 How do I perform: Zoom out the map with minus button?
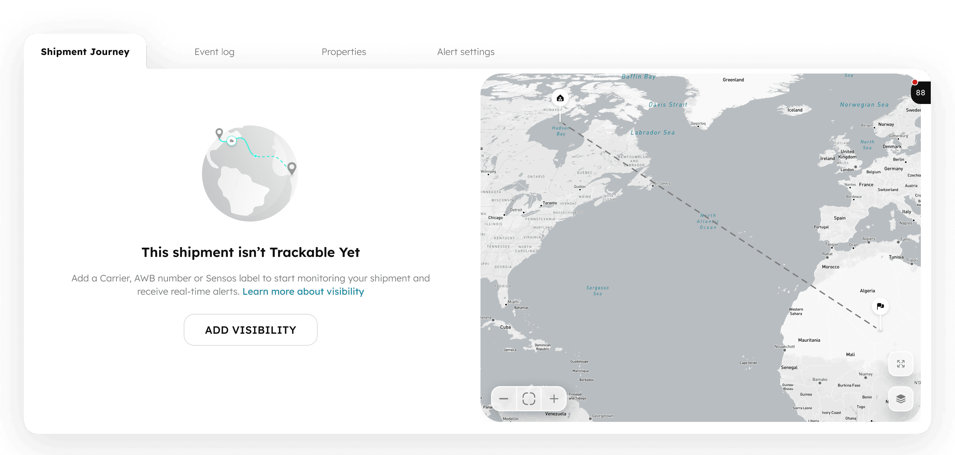pyautogui.click(x=503, y=399)
